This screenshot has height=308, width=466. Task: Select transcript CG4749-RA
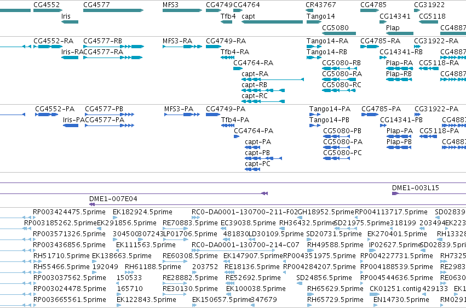226,41
